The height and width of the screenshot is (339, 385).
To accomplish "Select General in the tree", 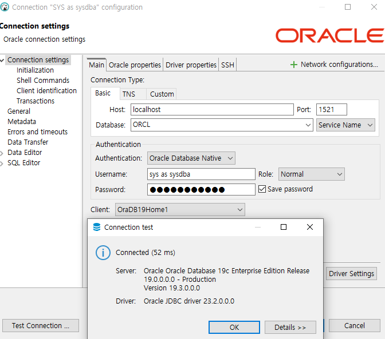I will coord(19,111).
